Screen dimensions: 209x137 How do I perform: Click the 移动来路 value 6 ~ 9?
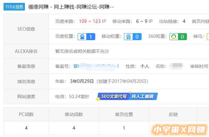[x=142, y=21]
